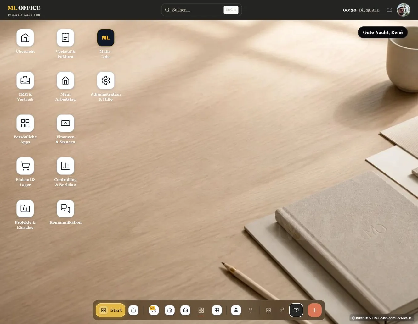Screen dimensions: 418x324
Task: Open Verkauf & Faktura module
Action: pyautogui.click(x=65, y=38)
